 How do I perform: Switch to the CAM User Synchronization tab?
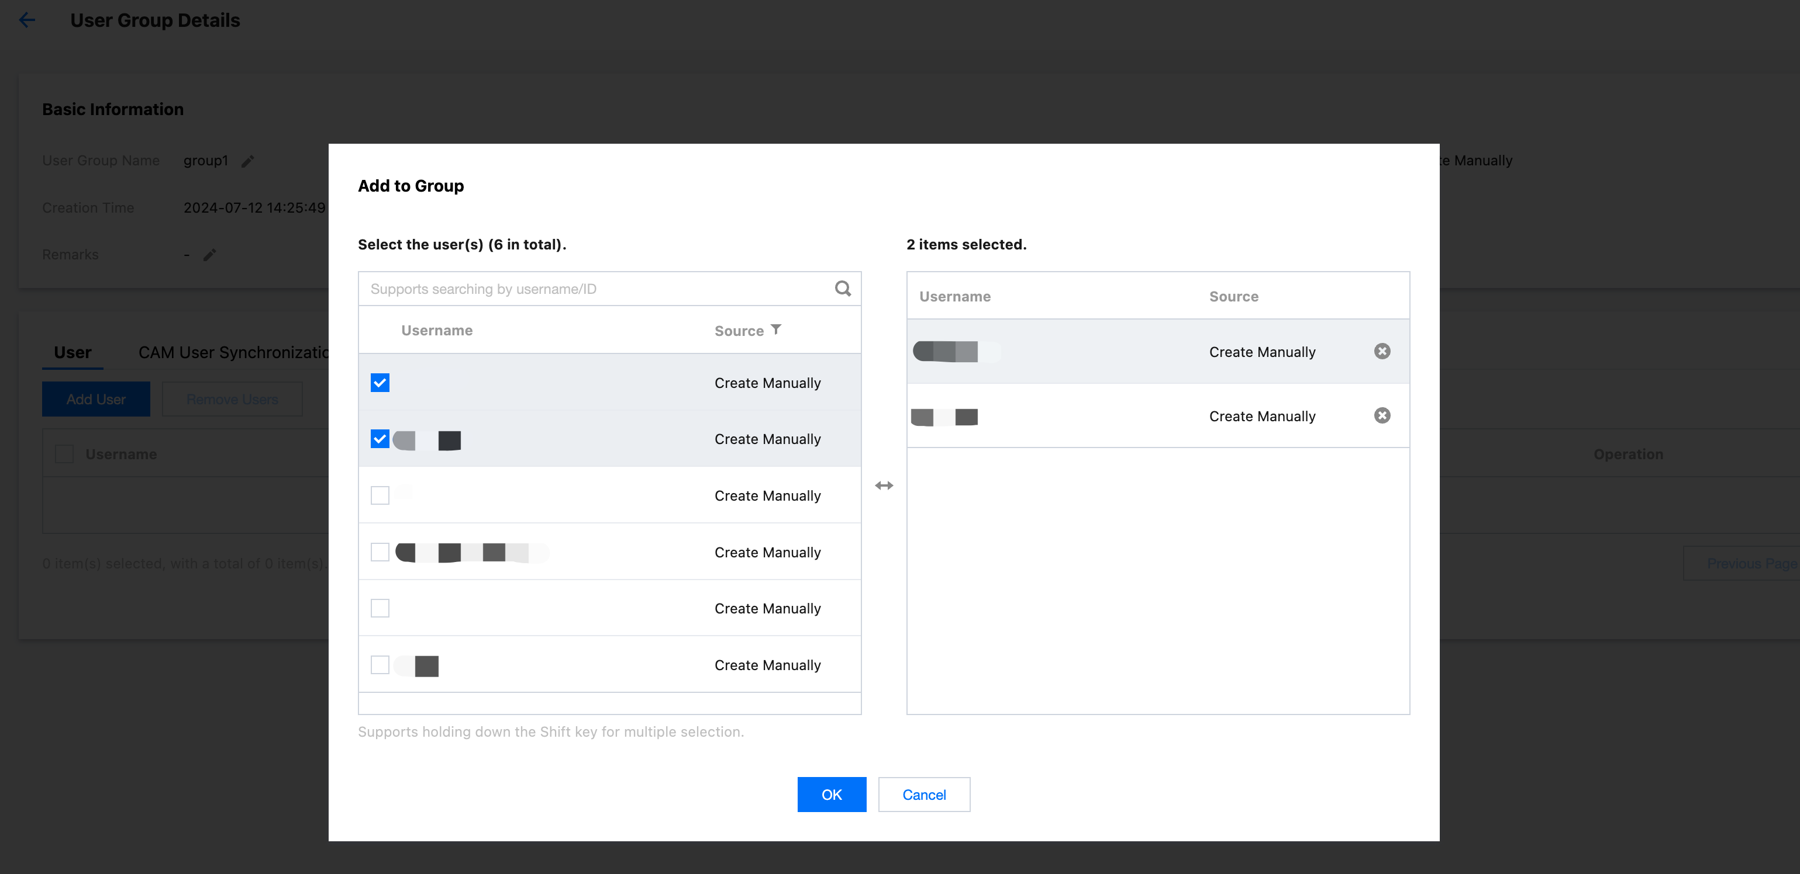click(x=233, y=352)
